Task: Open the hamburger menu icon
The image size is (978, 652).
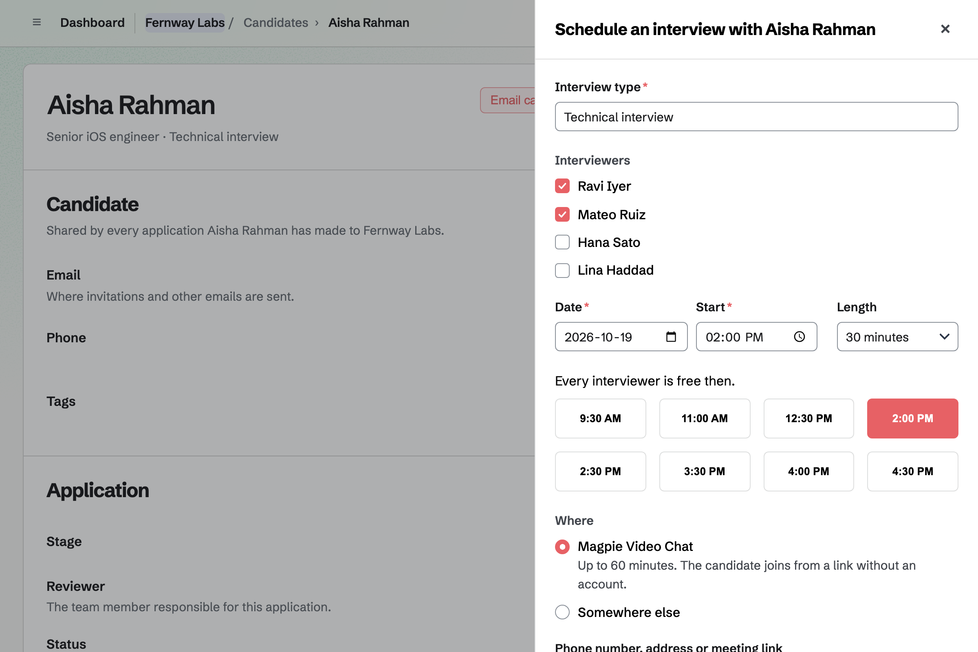Action: coord(37,22)
